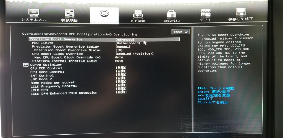Select LCLK DPM Enhanced PCIe Detection label

(64, 93)
